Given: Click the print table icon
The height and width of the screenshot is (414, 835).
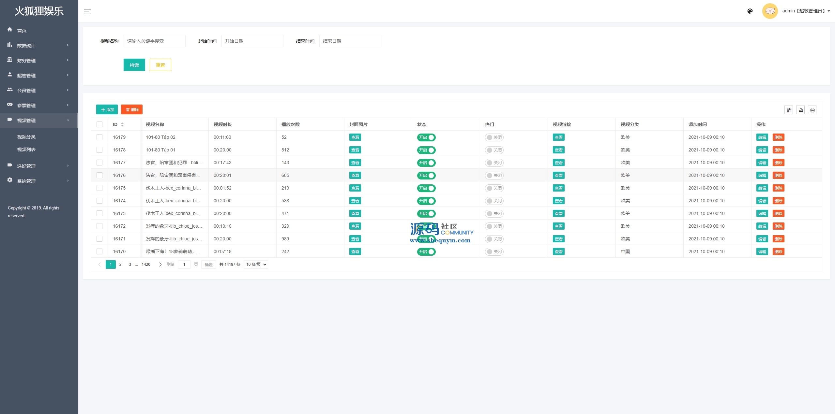Looking at the screenshot, I should point(812,110).
